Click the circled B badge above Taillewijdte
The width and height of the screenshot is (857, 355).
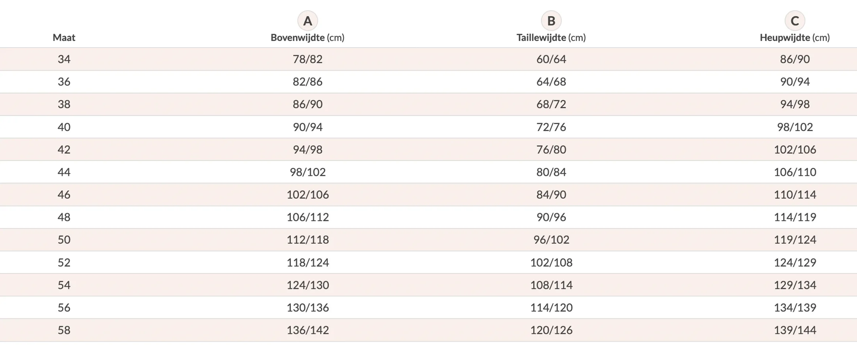551,21
